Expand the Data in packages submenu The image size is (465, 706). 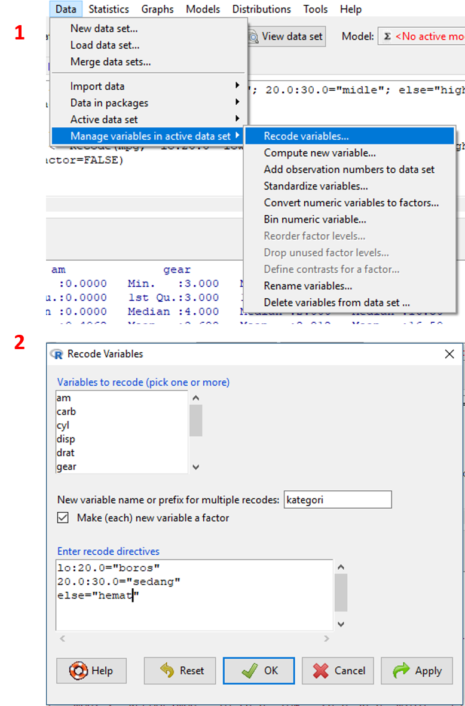(149, 103)
